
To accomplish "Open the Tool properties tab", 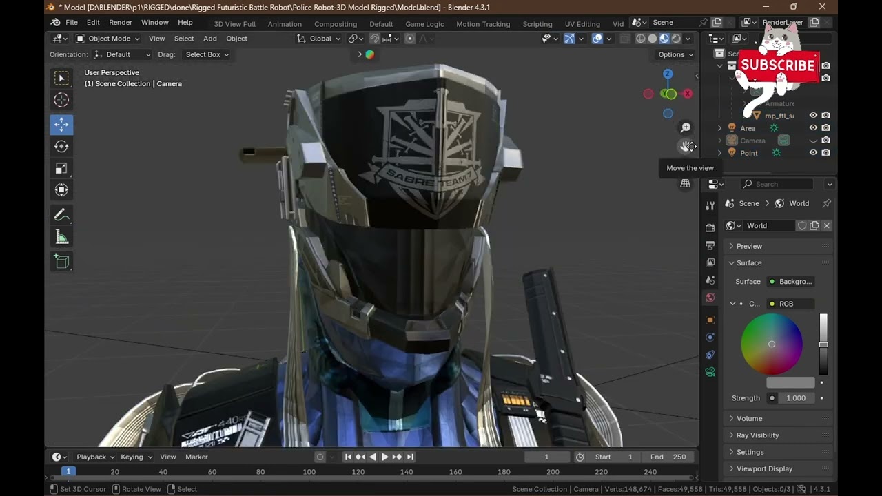I will [x=710, y=206].
